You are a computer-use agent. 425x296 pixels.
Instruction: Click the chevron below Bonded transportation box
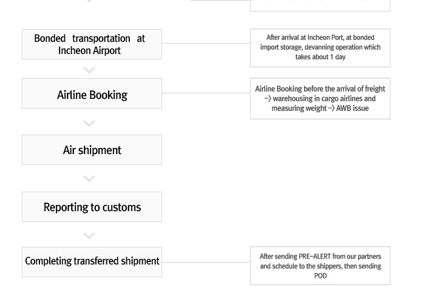[x=89, y=70]
